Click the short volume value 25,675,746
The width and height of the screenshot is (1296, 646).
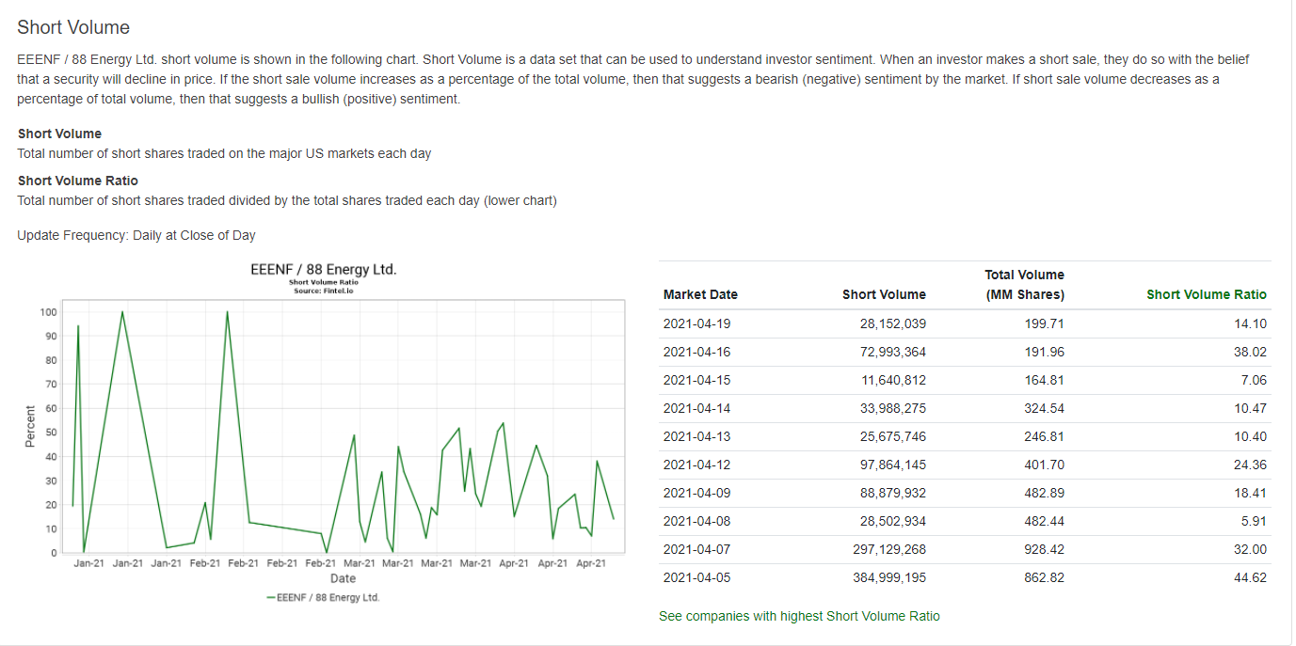click(x=892, y=436)
